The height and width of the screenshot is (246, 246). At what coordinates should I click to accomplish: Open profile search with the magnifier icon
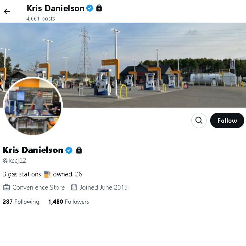(x=199, y=120)
